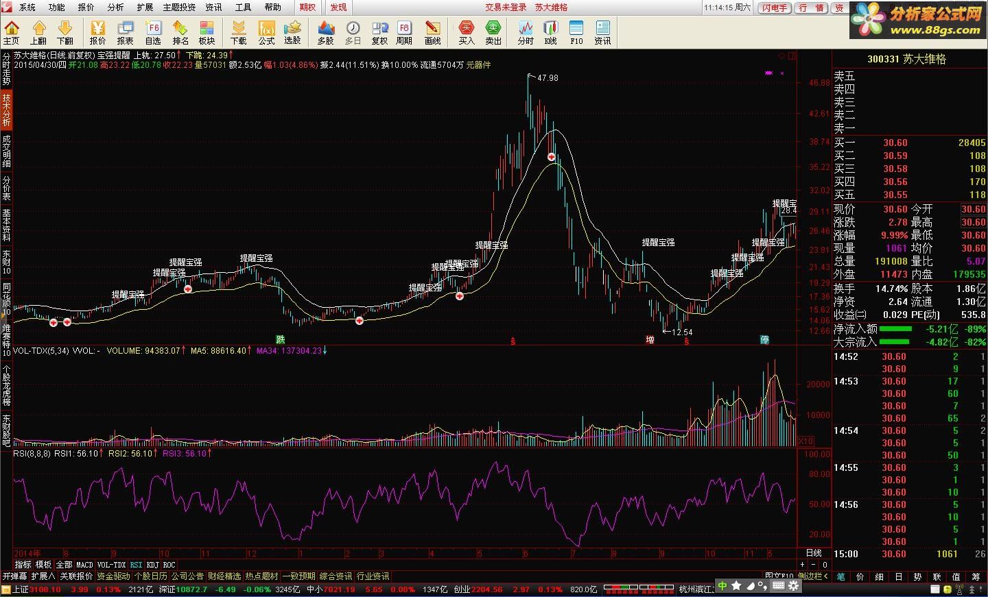The width and height of the screenshot is (988, 597).
Task: Toggle the IME 中 Chinese mode
Action: [x=722, y=586]
